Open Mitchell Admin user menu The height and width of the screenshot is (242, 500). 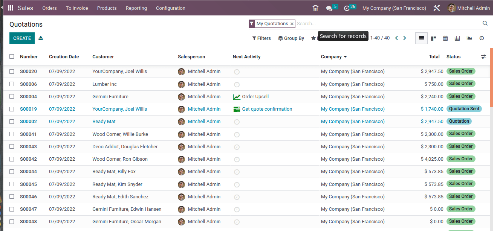pos(469,8)
